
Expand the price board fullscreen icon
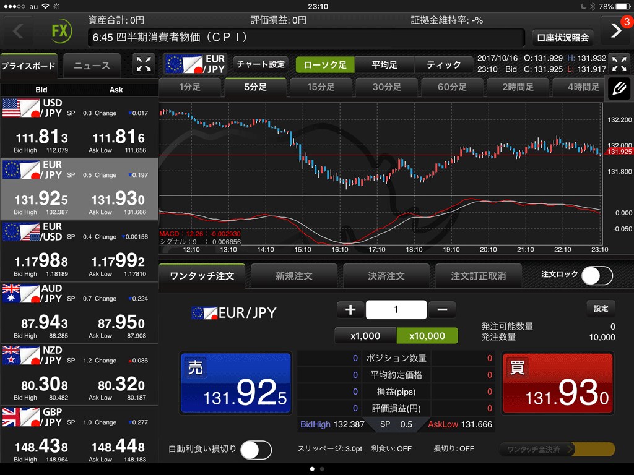144,64
